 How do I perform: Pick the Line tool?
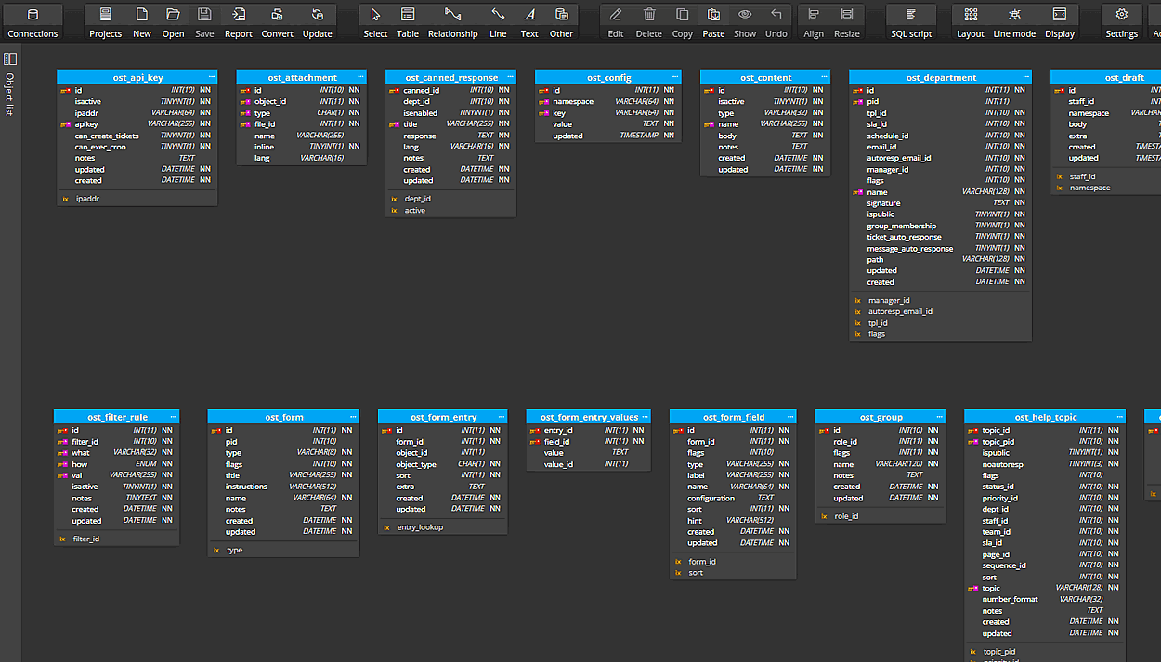[498, 22]
